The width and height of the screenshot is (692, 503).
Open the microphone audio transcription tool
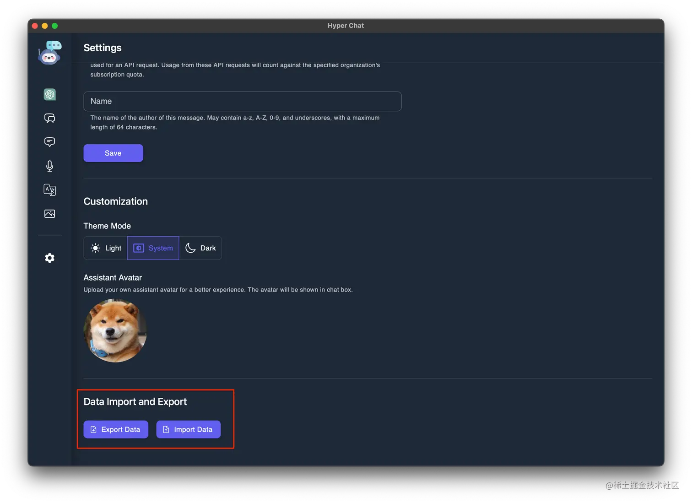(x=49, y=166)
